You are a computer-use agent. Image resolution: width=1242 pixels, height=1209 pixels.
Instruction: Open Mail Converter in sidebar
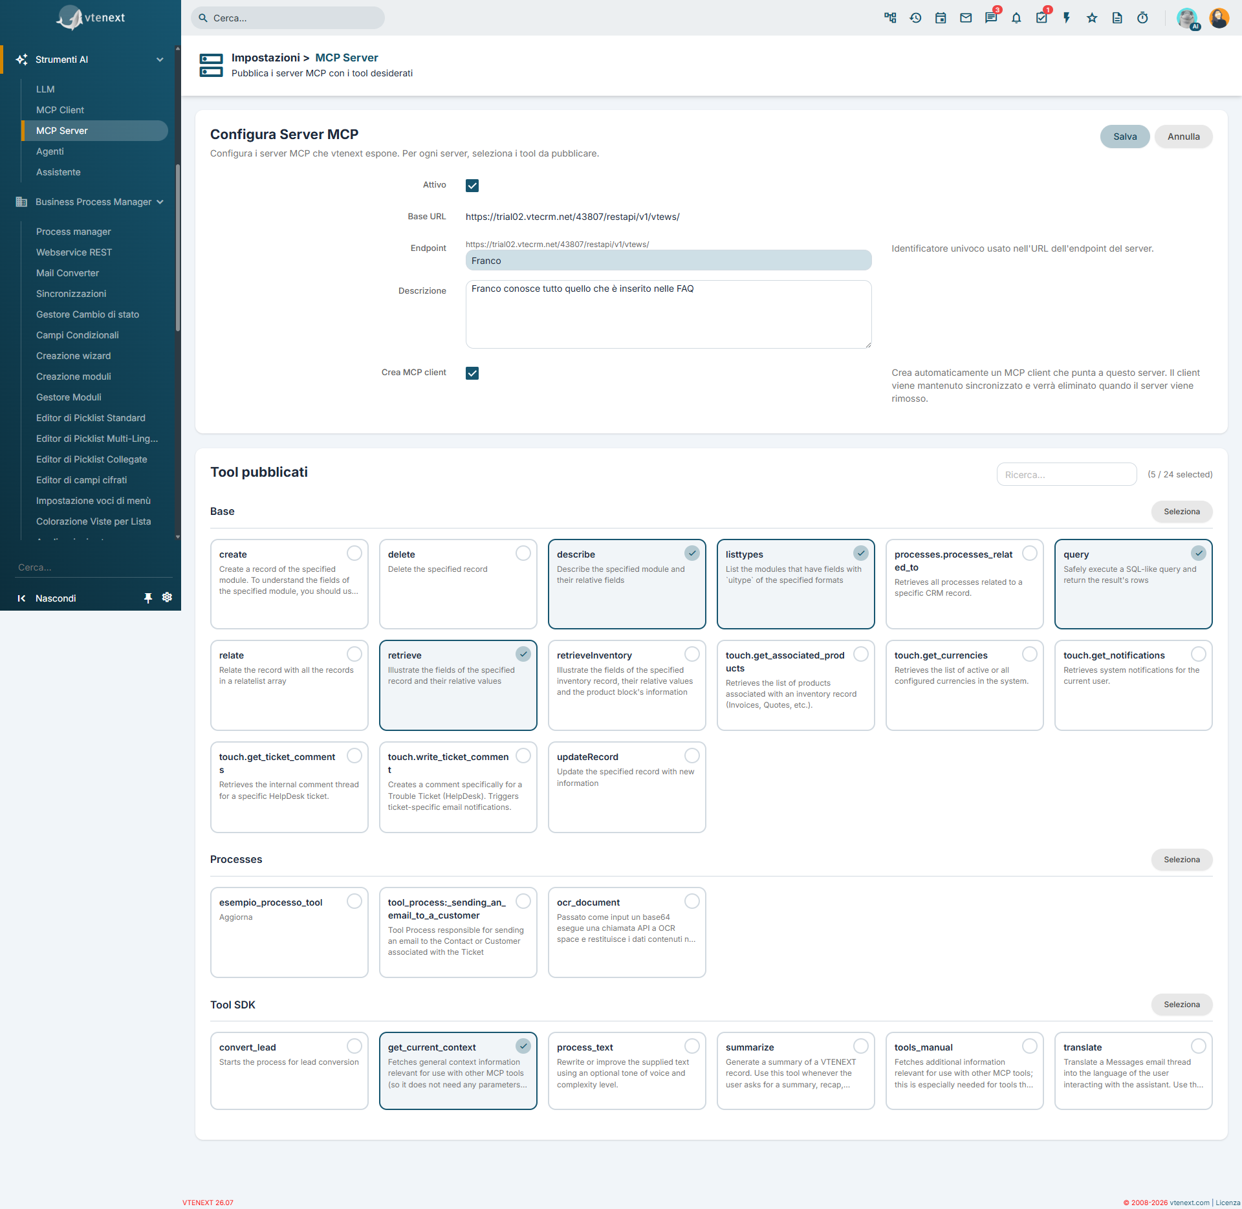(68, 273)
